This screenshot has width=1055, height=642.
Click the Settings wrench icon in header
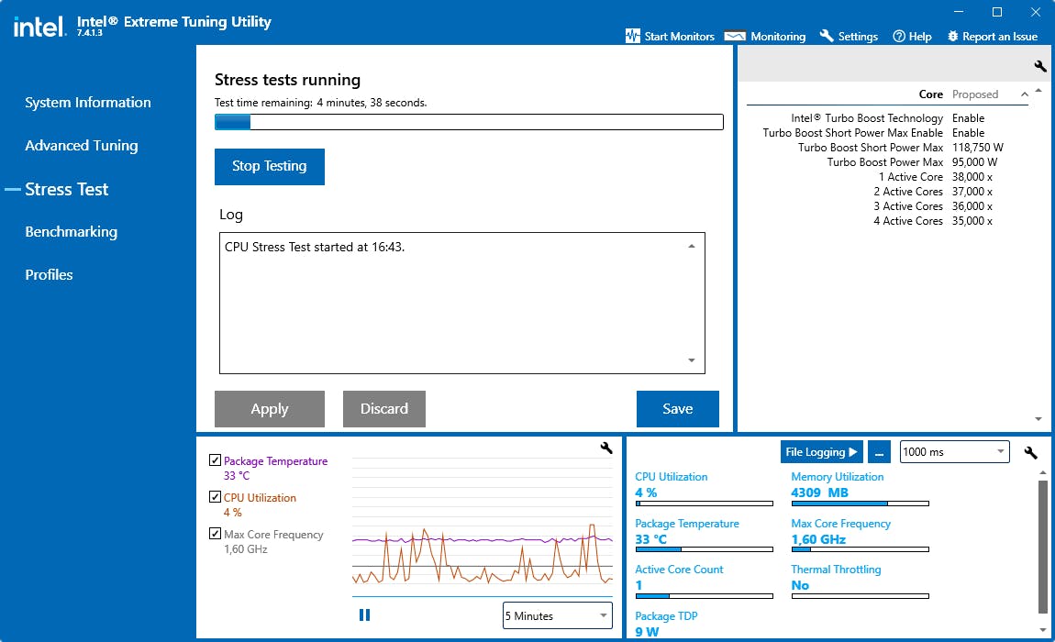click(x=827, y=36)
